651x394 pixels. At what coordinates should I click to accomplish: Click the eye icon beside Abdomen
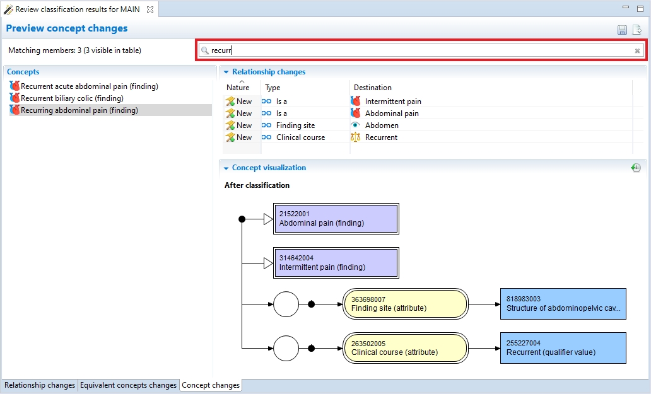(355, 125)
